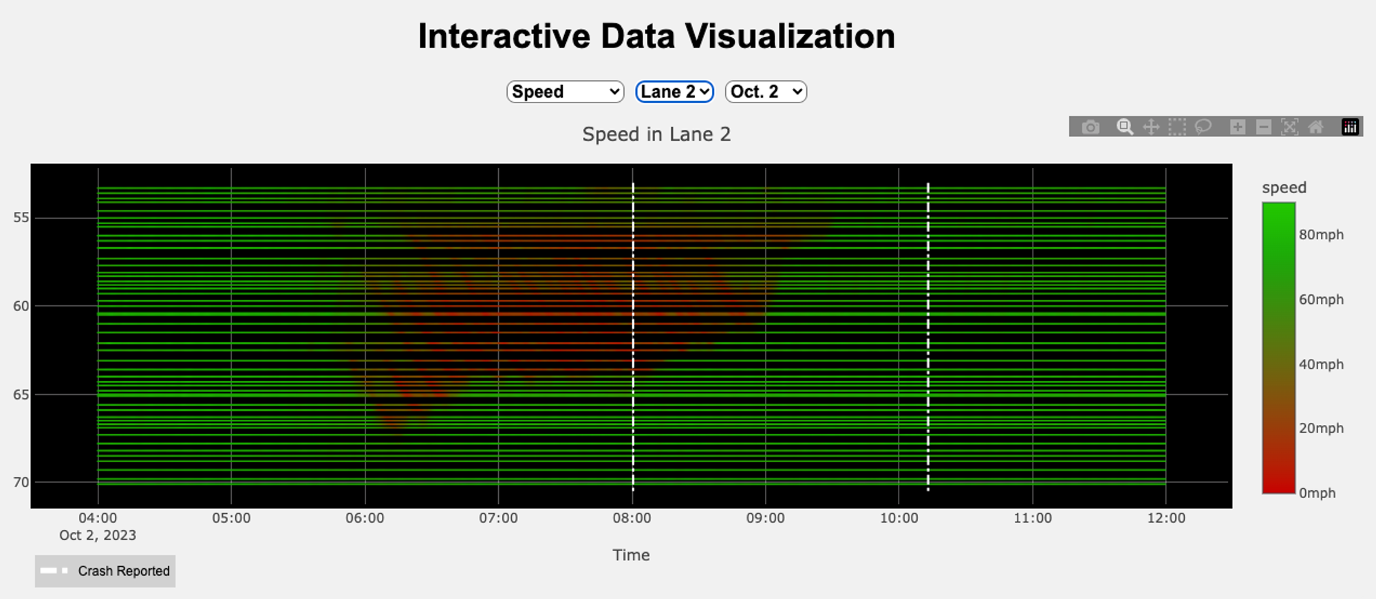Open the Oct. 2 date dropdown
1376x599 pixels.
coord(766,91)
